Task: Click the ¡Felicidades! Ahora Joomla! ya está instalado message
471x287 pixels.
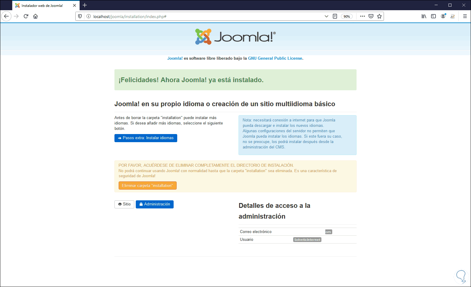Action: point(235,80)
